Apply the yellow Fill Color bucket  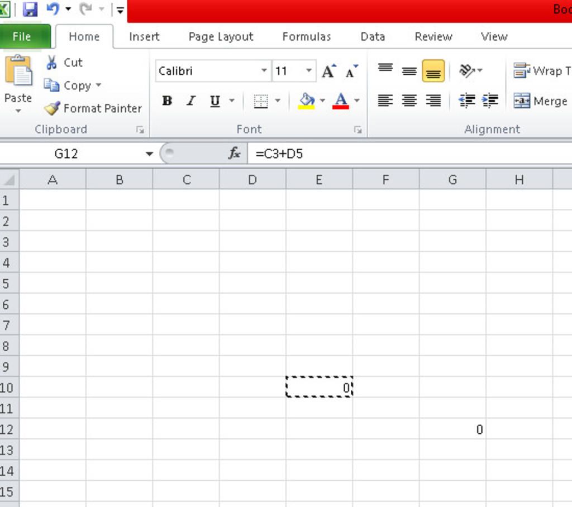click(307, 101)
